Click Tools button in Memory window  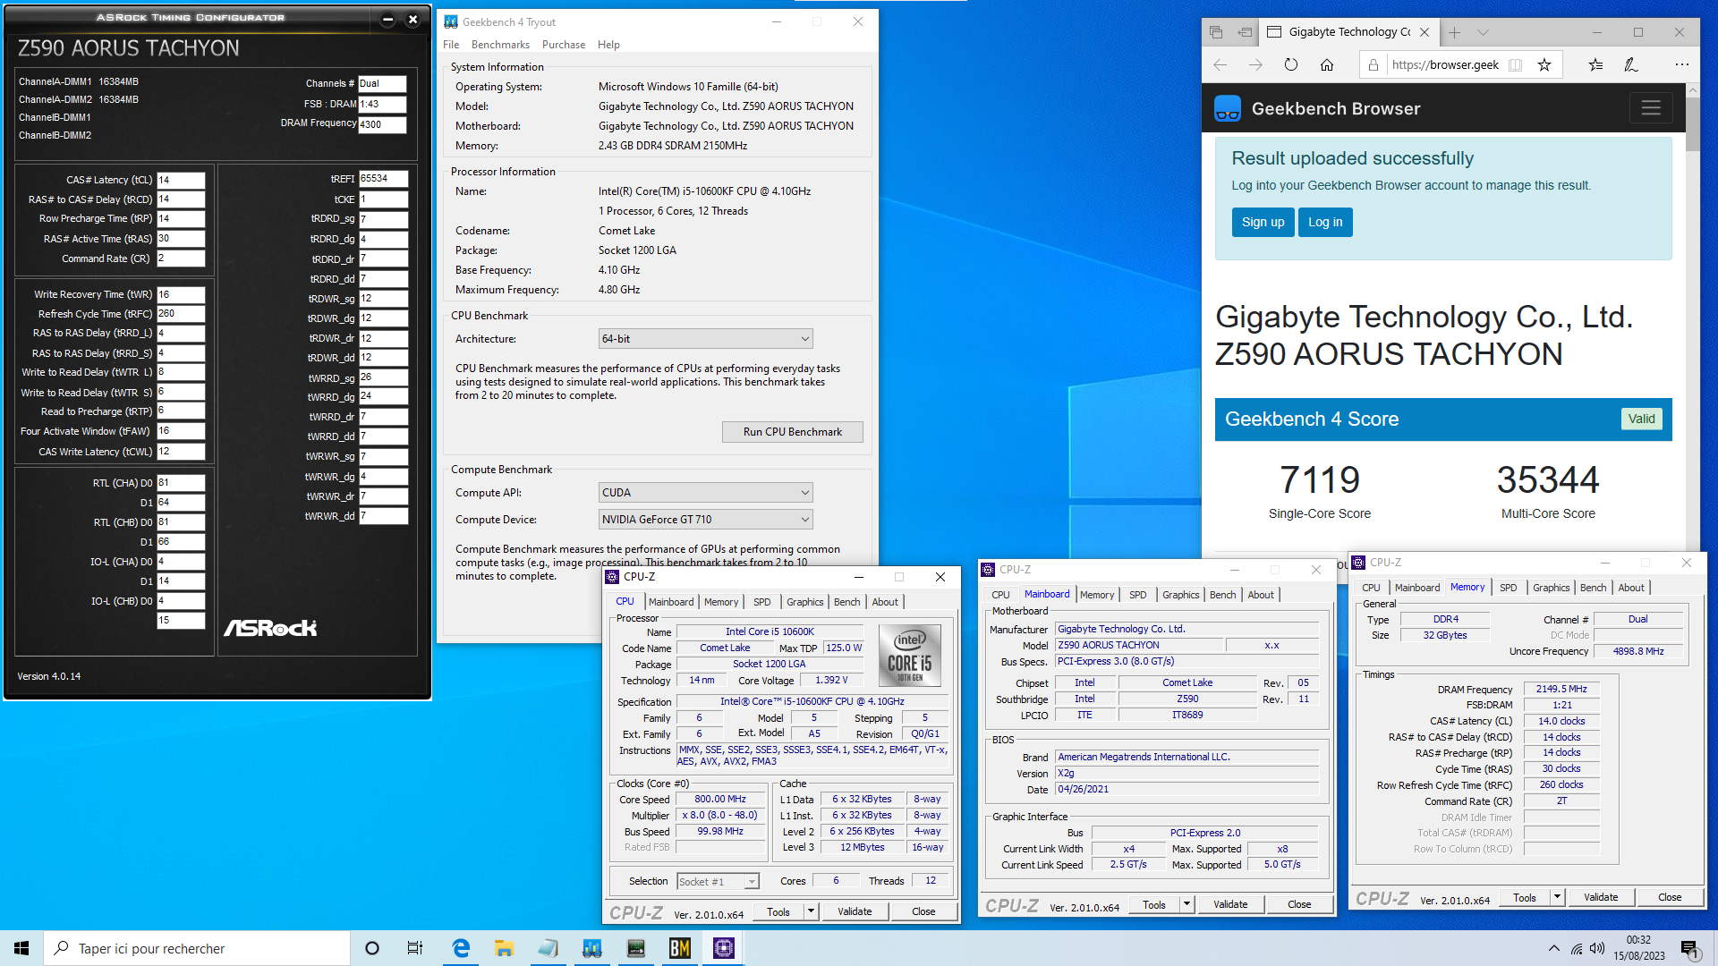click(1525, 897)
